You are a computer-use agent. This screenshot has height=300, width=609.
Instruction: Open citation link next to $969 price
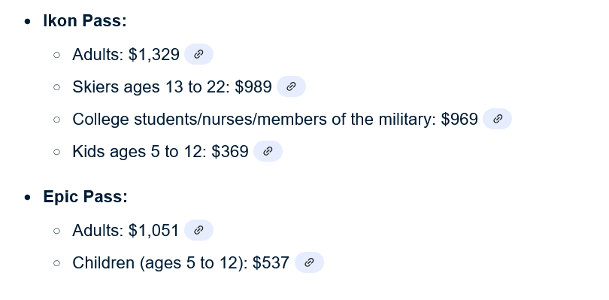(x=497, y=119)
